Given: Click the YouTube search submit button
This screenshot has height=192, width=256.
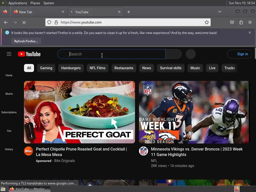Looking at the screenshot, I should pyautogui.click(x=174, y=54).
